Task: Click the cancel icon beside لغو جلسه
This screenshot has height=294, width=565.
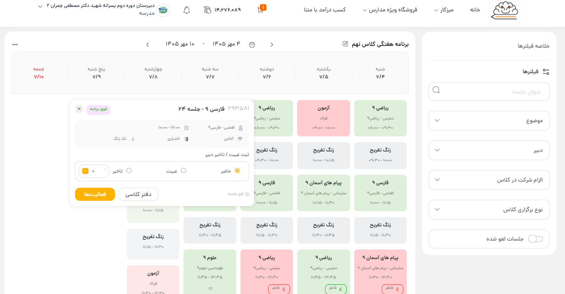Action: 247,194
